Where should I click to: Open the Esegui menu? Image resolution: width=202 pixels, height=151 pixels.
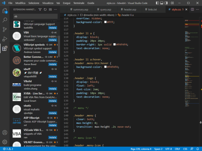(67, 3)
